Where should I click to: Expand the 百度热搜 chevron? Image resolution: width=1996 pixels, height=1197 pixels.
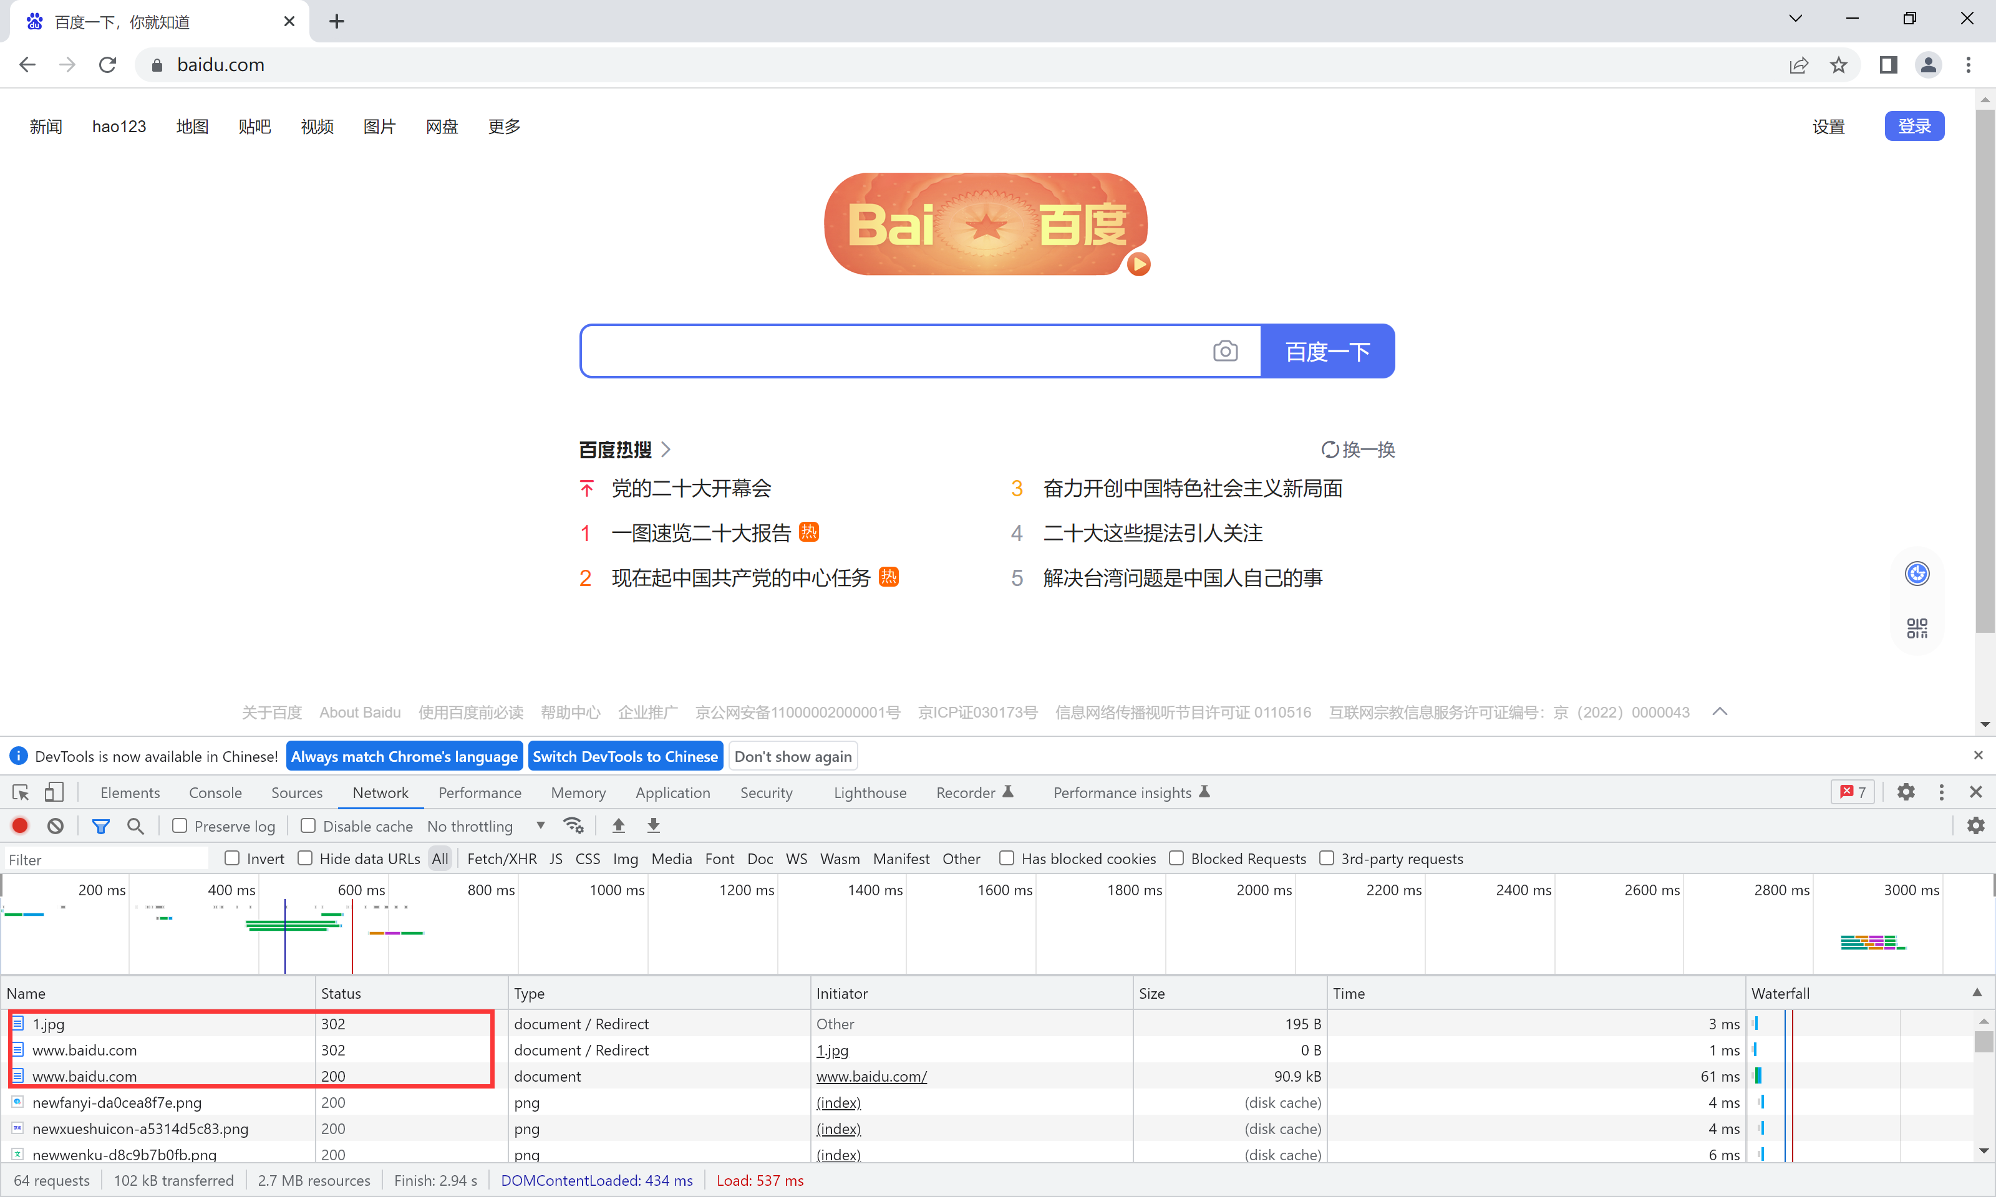point(666,449)
